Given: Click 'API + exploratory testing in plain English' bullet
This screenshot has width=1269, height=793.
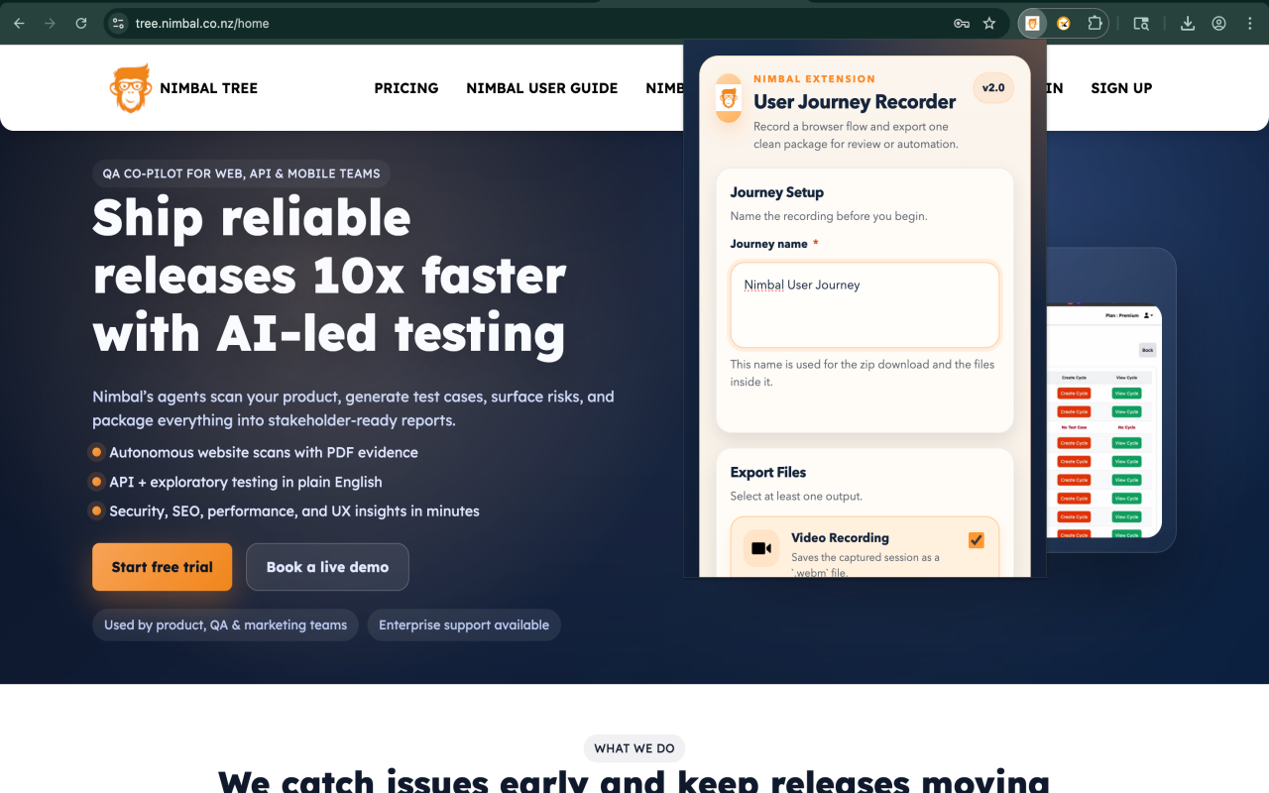Looking at the screenshot, I should [246, 482].
